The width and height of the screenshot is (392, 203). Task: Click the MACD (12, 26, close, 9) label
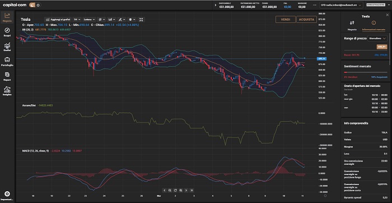point(35,151)
